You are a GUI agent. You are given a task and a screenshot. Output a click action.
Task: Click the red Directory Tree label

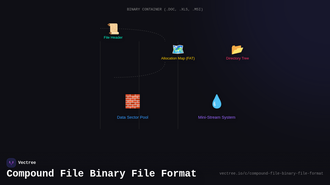click(x=237, y=58)
